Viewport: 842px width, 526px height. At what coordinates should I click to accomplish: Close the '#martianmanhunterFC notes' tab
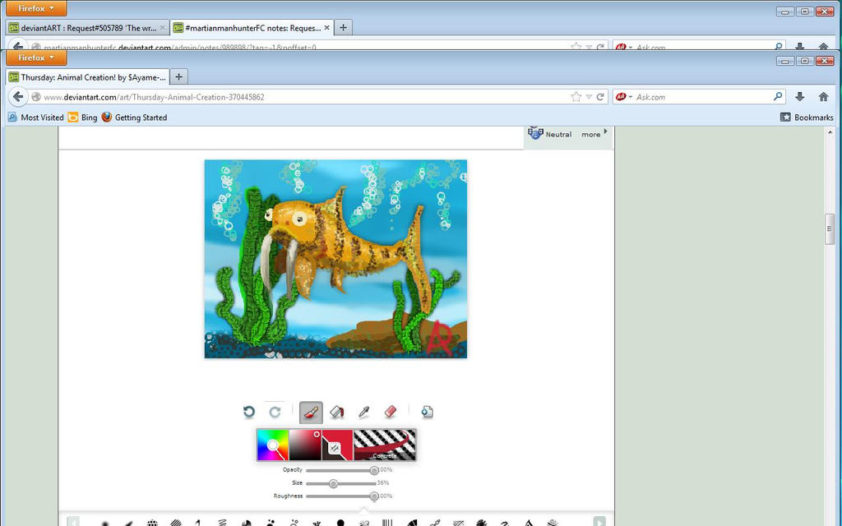coord(326,27)
